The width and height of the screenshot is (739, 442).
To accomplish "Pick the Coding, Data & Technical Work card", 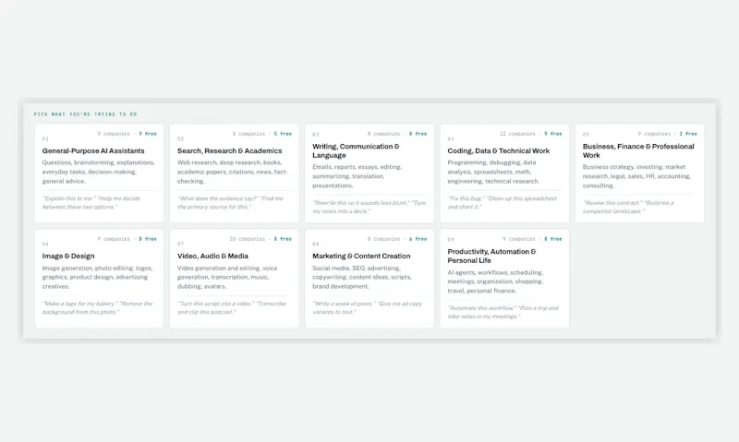I will (504, 173).
